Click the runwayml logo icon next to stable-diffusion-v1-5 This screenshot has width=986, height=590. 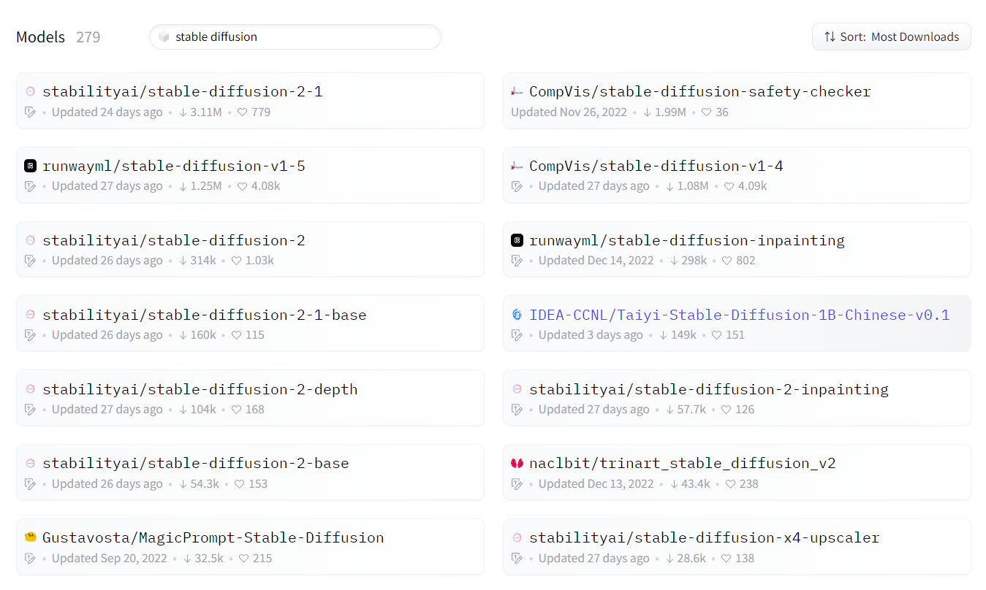(30, 166)
